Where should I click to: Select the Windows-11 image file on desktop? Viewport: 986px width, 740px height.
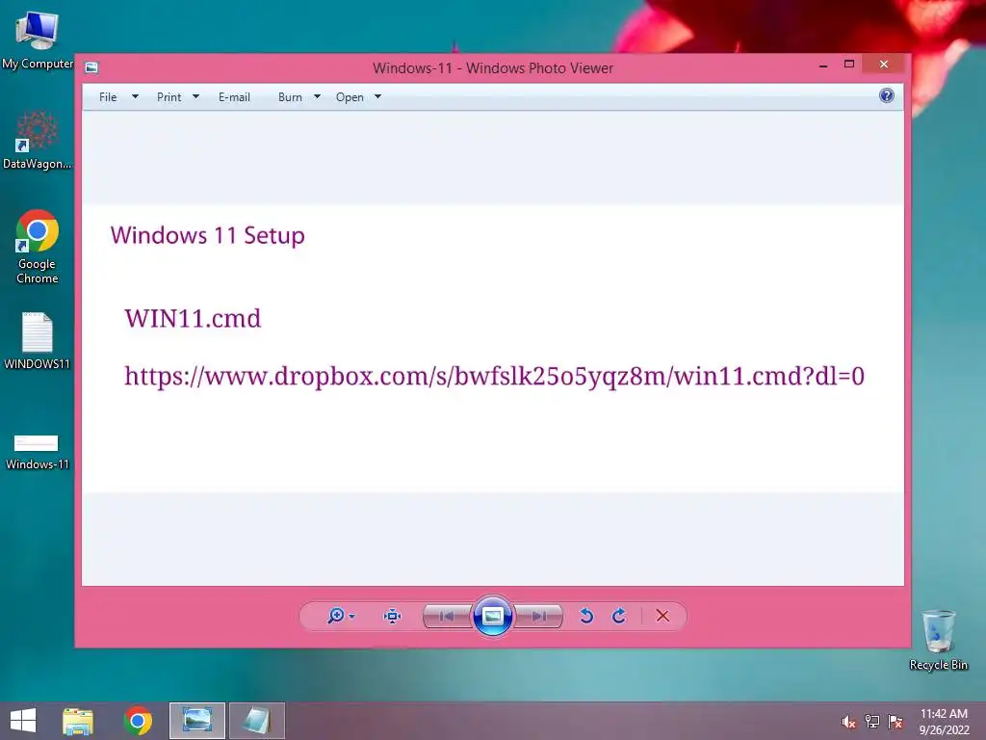(x=38, y=452)
